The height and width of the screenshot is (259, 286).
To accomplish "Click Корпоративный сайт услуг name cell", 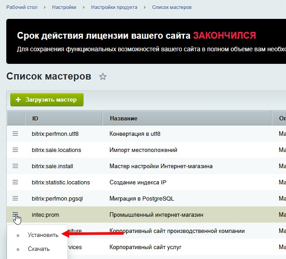I will pyautogui.click(x=145, y=247).
